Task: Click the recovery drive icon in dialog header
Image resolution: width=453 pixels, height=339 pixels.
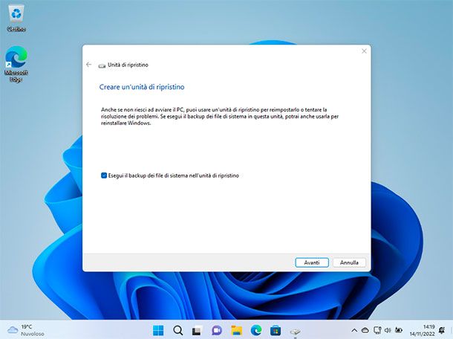Action: click(x=102, y=65)
